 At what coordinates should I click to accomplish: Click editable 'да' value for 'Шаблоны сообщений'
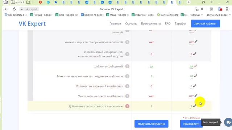pyautogui.click(x=191, y=66)
